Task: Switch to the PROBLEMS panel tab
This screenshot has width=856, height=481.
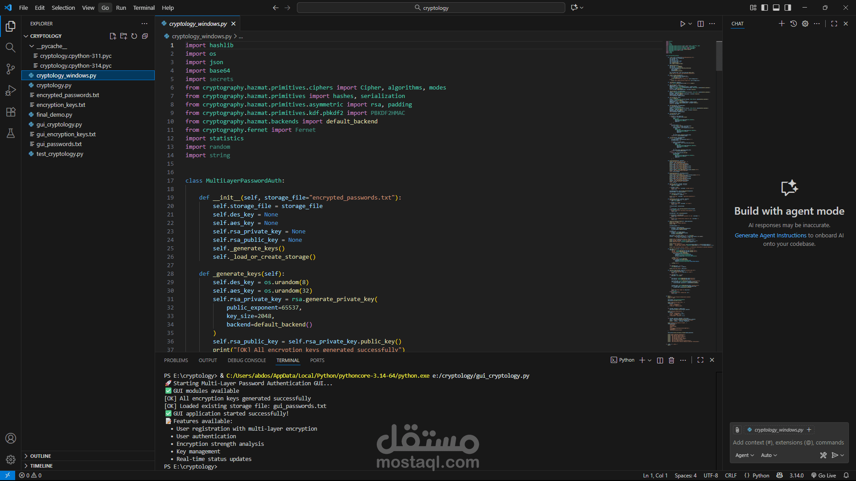Action: point(176,360)
